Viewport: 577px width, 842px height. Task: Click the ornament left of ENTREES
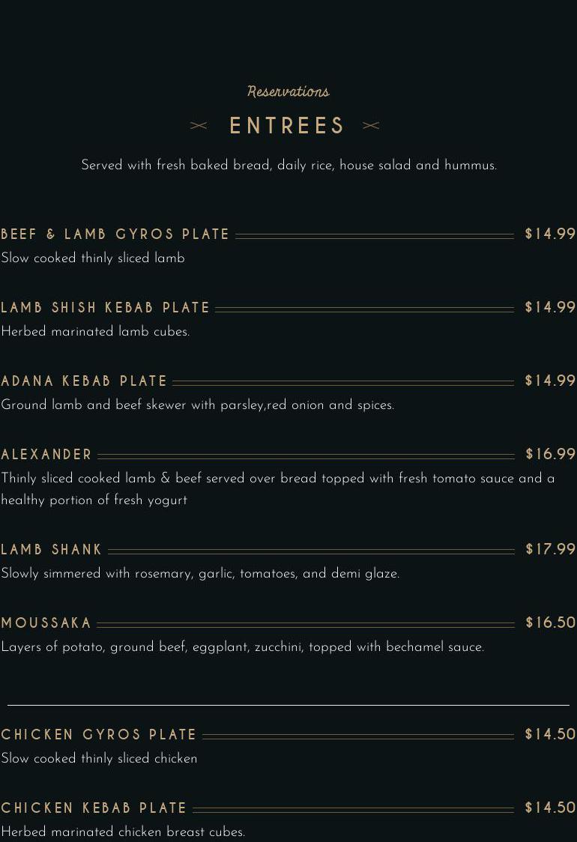199,126
